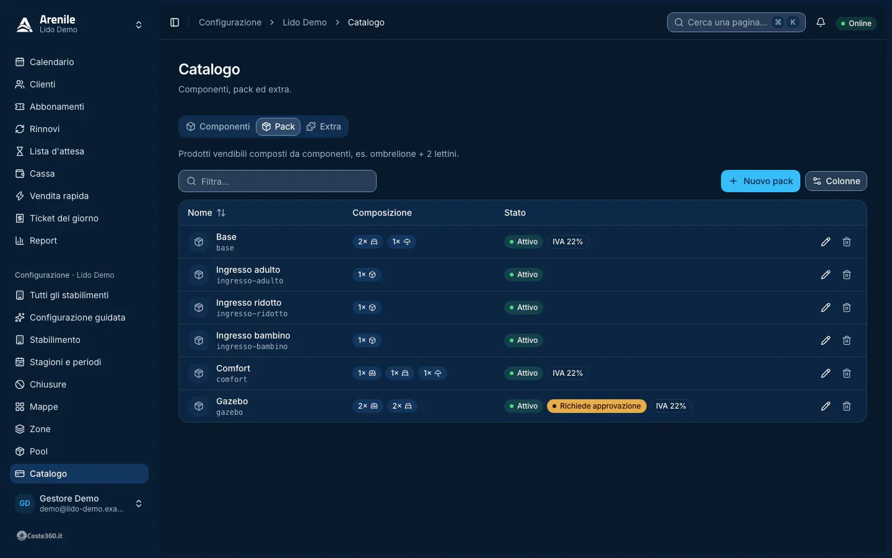Open the notifications bell
The height and width of the screenshot is (558, 892).
click(x=821, y=22)
